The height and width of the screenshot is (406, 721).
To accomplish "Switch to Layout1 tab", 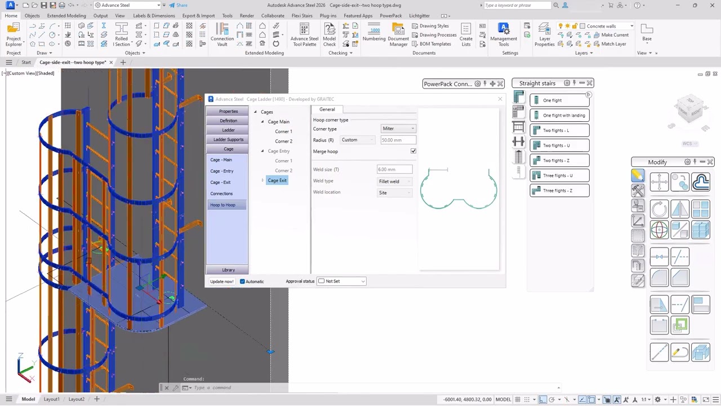I will [51, 399].
